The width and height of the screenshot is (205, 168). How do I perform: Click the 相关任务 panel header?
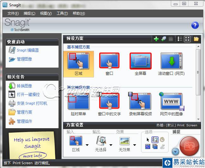point(32,77)
